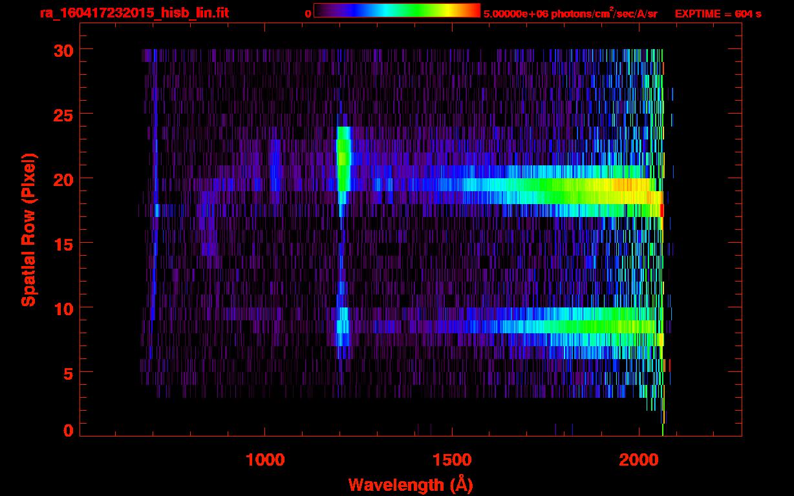Click the cyan emission spot near row 9
The height and width of the screenshot is (496, 794).
tap(343, 320)
